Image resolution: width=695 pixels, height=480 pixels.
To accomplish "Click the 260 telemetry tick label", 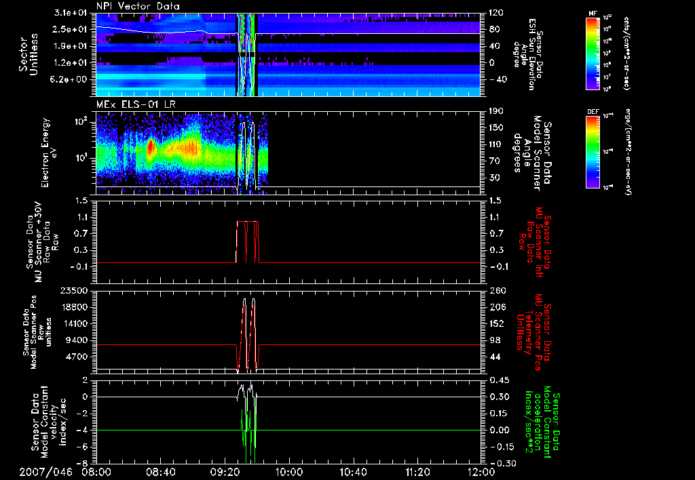I will [496, 290].
